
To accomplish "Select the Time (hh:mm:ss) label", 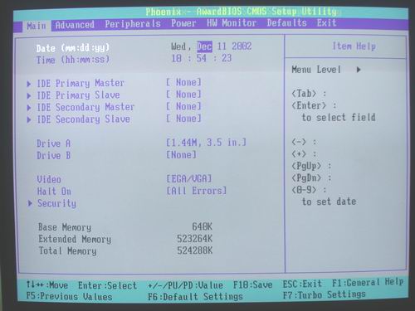I will [x=73, y=60].
